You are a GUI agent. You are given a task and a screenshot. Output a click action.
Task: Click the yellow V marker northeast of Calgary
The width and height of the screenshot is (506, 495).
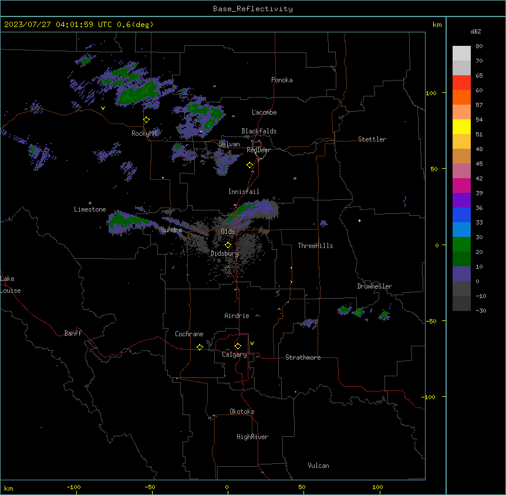tap(252, 343)
